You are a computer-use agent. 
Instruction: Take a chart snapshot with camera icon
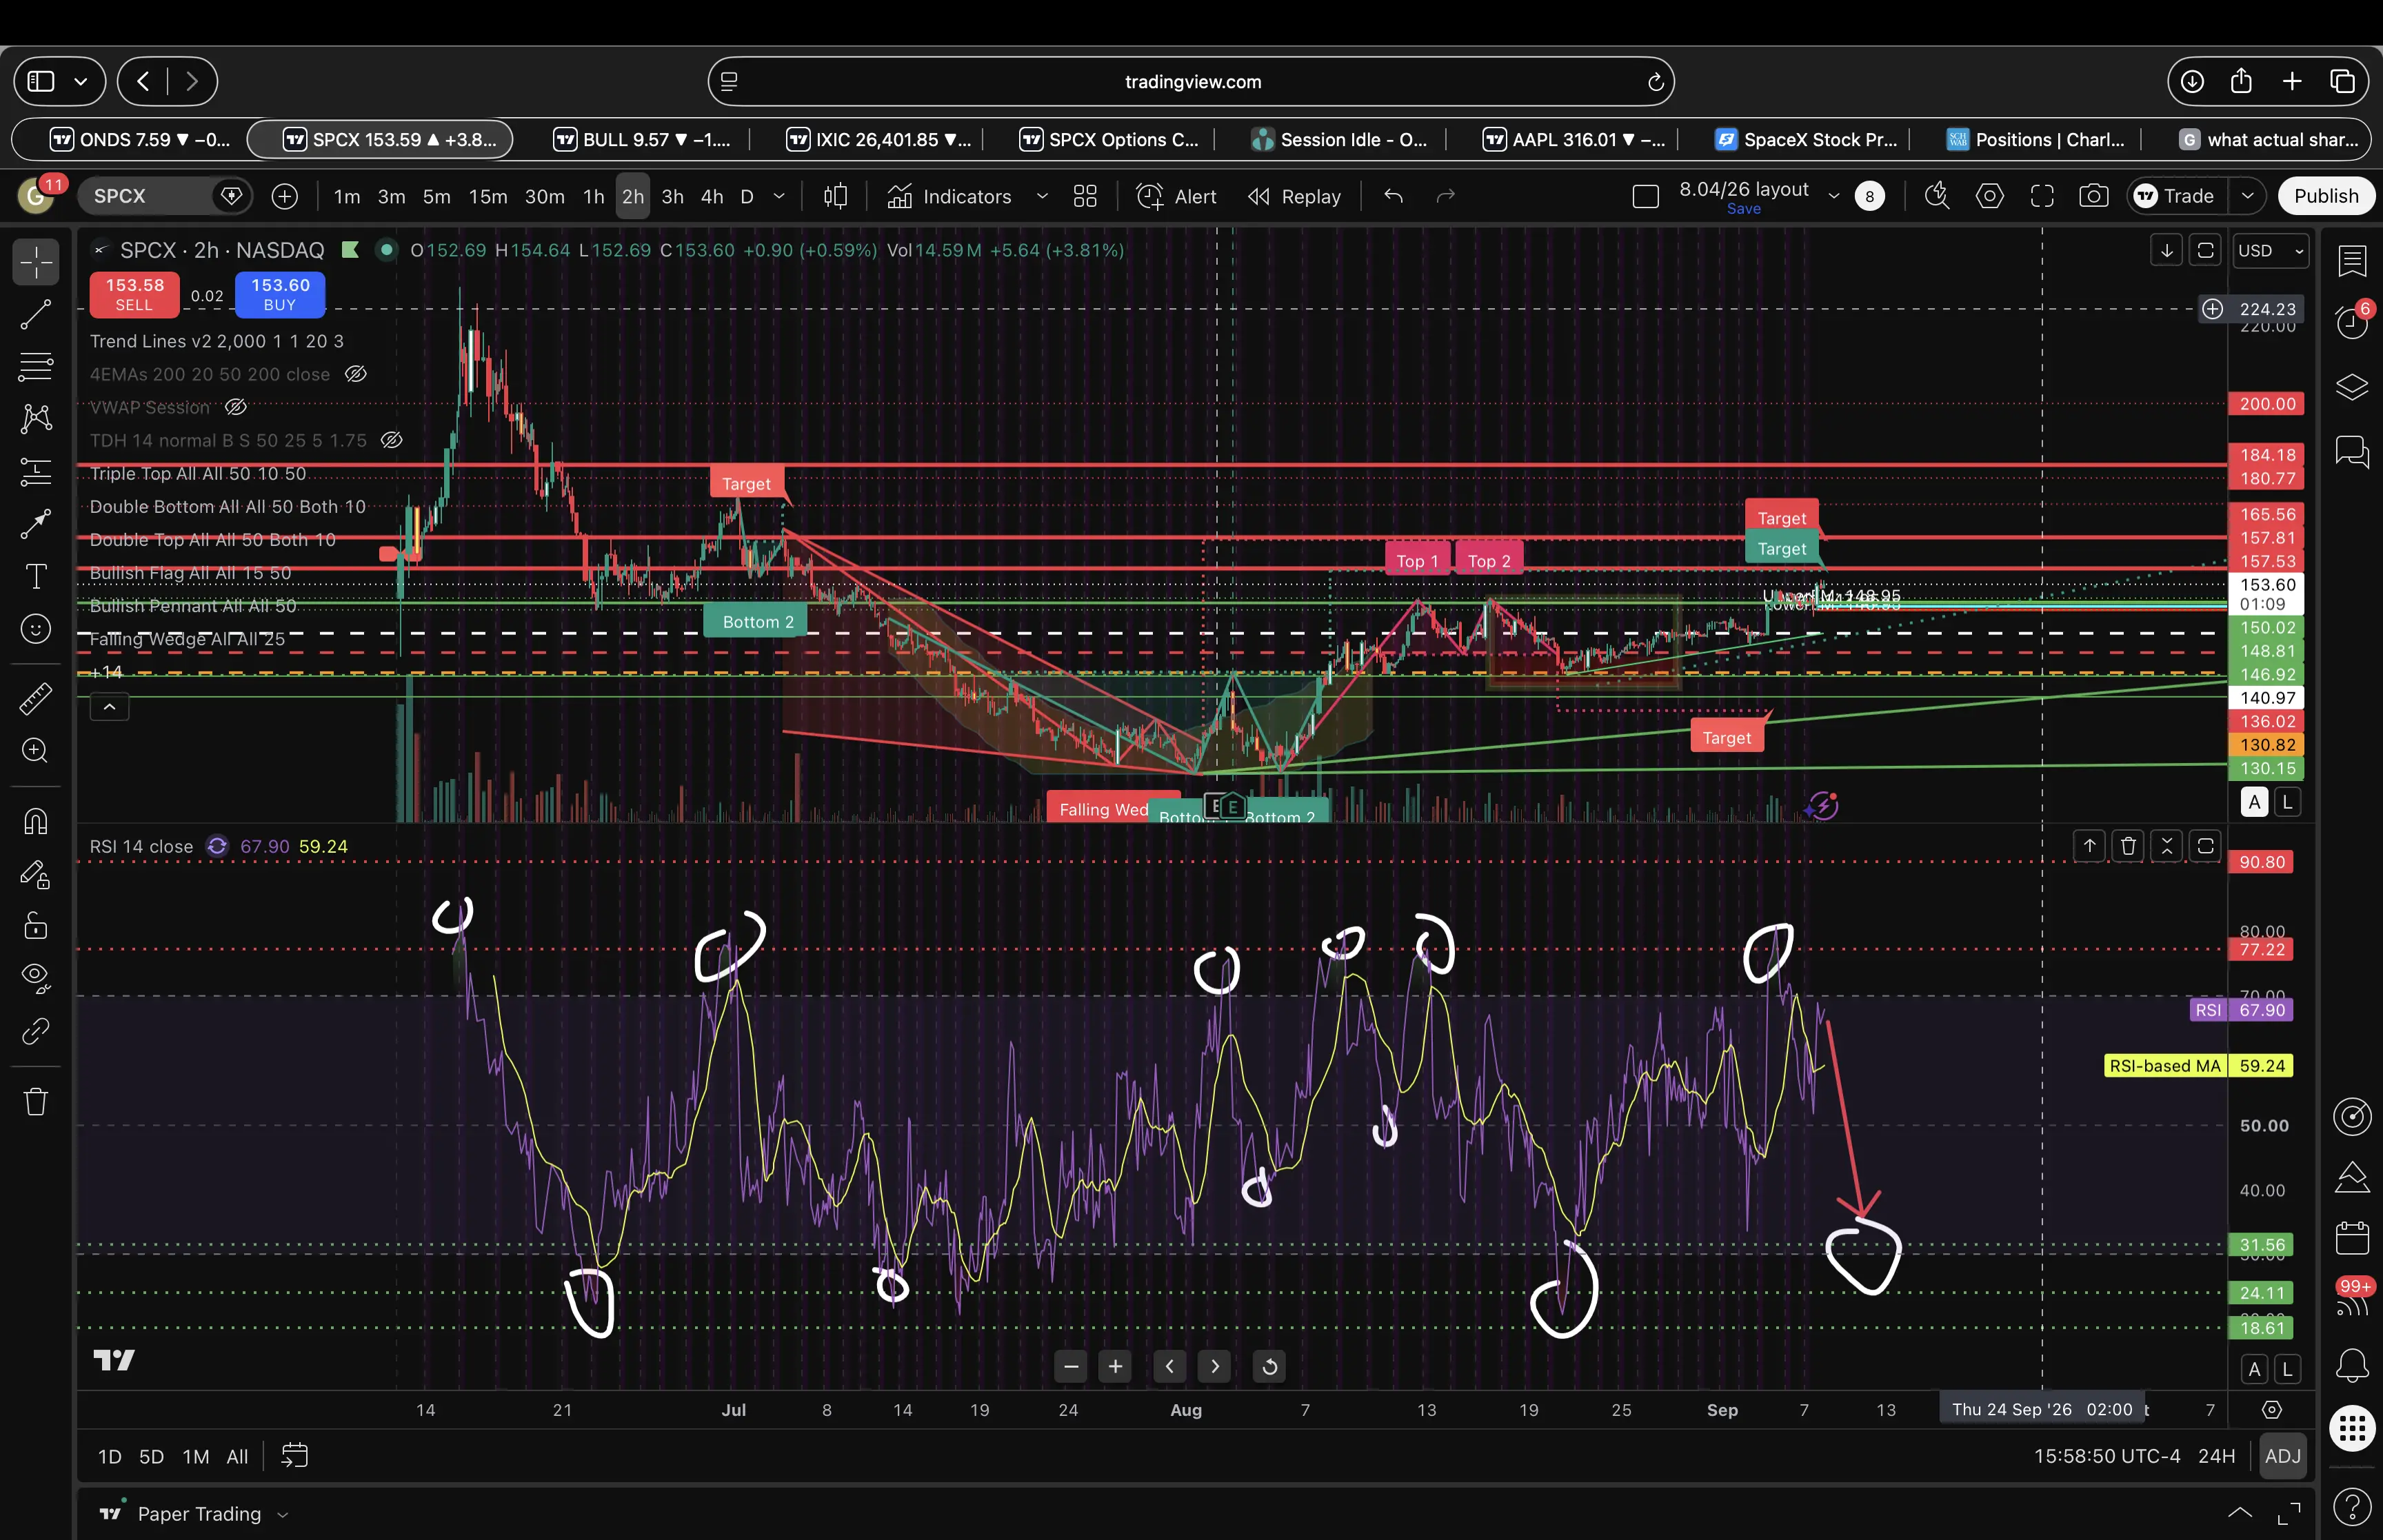(2093, 196)
